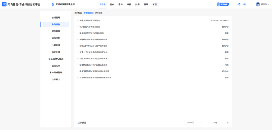Choose 风险控制 category in sidebar
Viewport: 272px width, 130px height.
coord(56,38)
